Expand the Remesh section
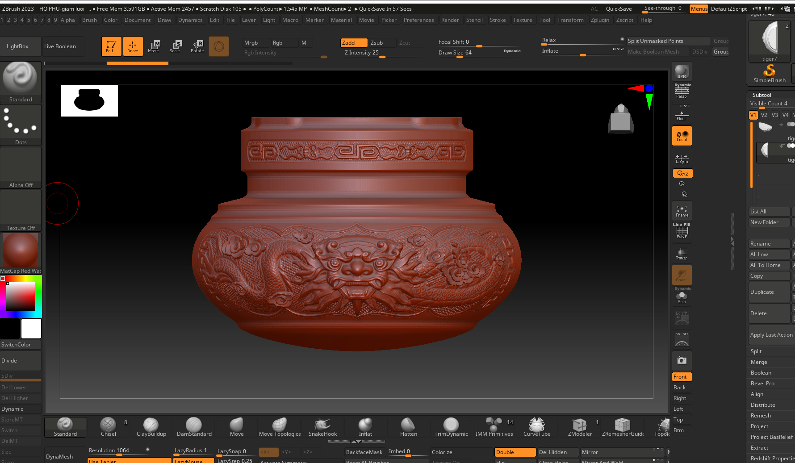 tap(761, 416)
